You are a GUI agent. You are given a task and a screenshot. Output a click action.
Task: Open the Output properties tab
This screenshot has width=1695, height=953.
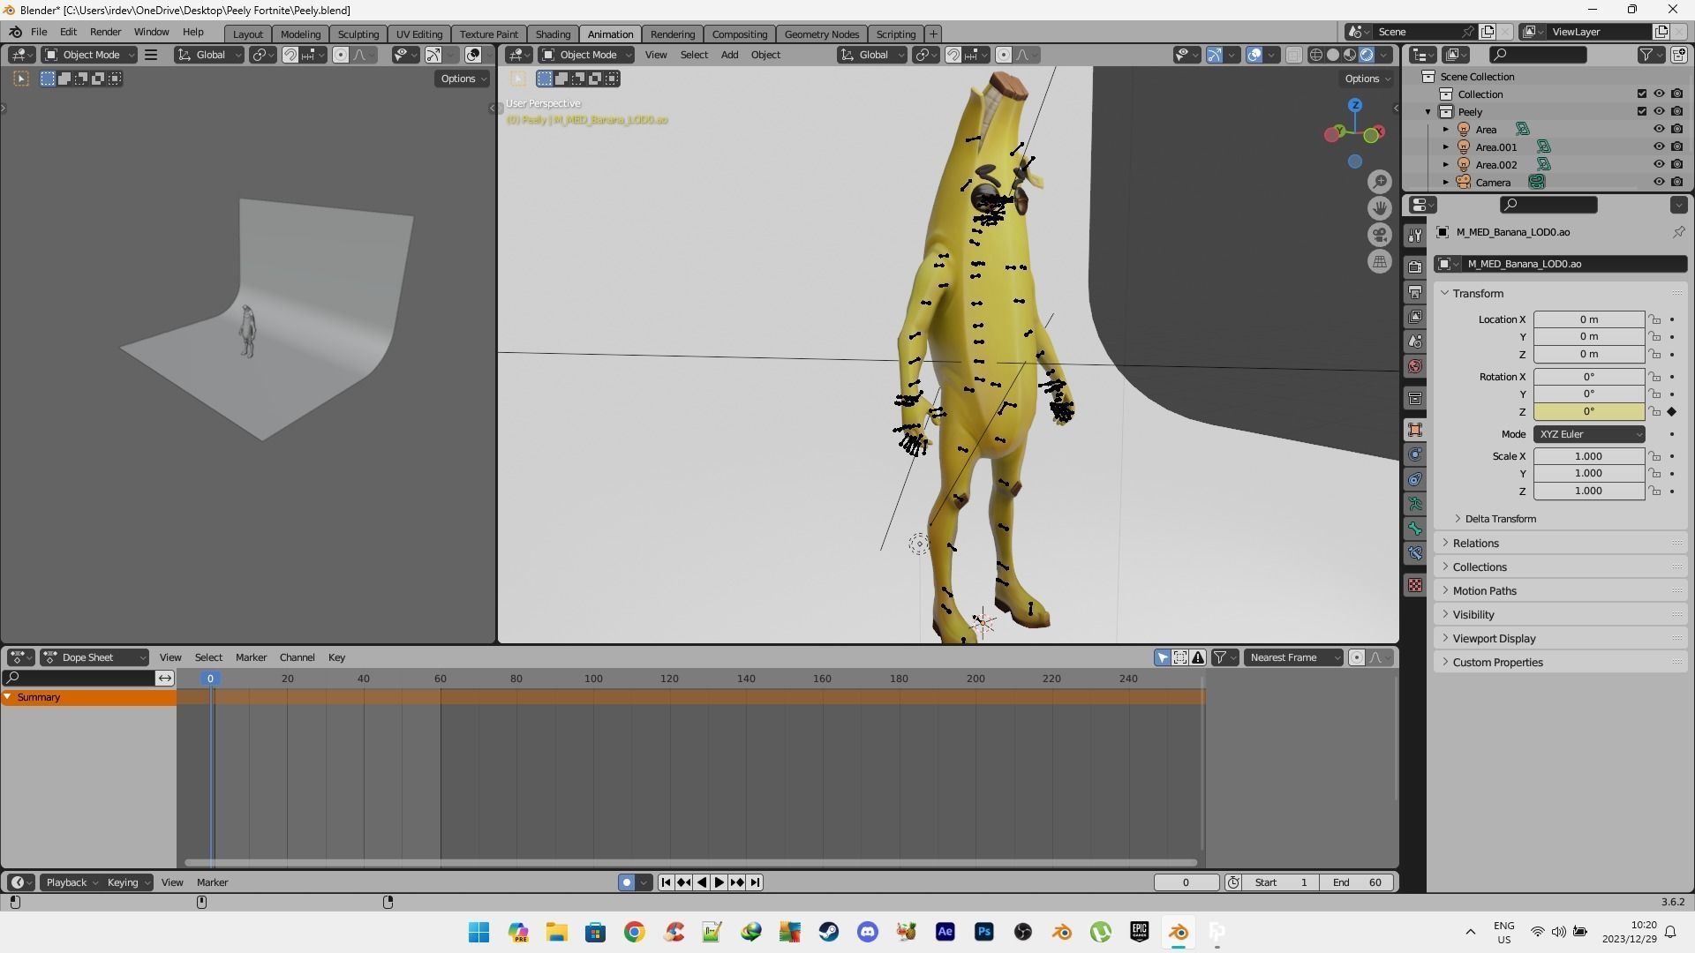click(1415, 291)
